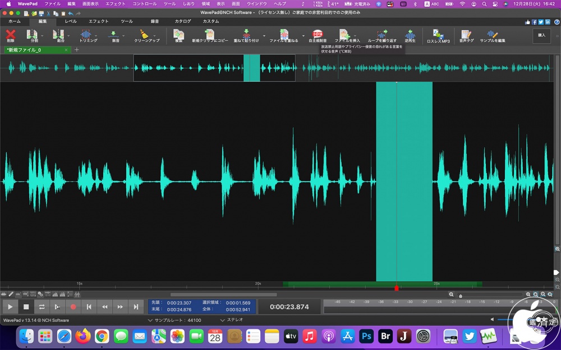Click the play button
561x350 pixels.
[x=10, y=307]
